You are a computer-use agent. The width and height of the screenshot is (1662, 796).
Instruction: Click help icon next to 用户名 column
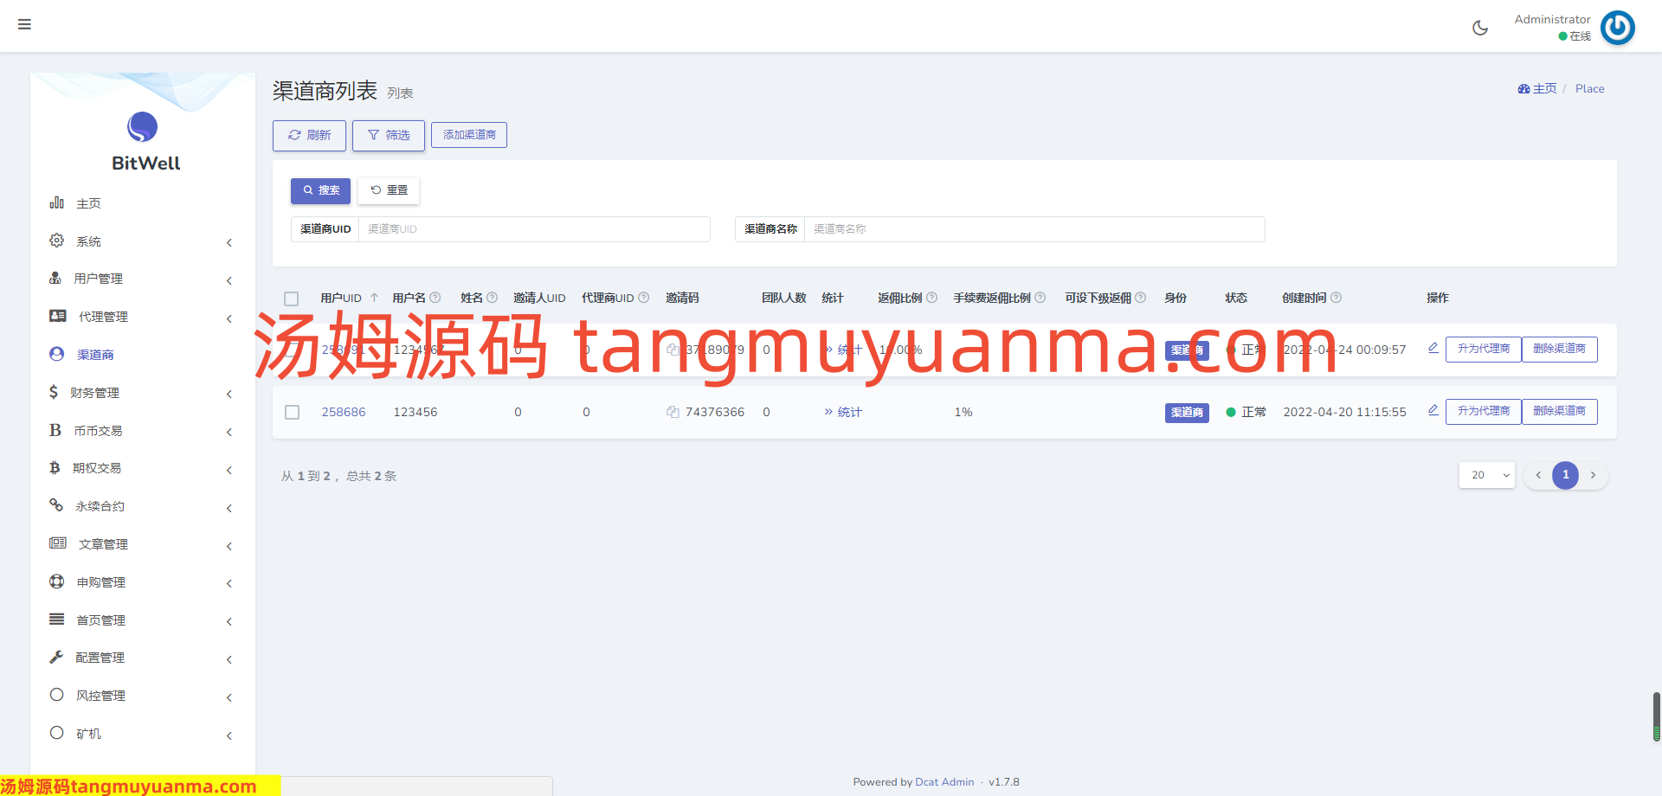[x=435, y=298]
